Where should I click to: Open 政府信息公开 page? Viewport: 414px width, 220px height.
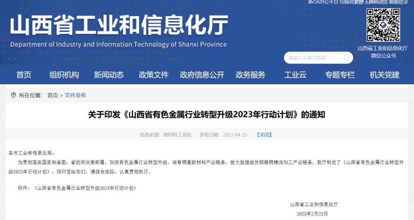click(202, 75)
